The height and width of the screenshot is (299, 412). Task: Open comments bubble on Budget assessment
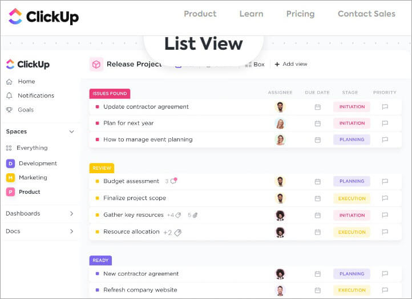[173, 181]
